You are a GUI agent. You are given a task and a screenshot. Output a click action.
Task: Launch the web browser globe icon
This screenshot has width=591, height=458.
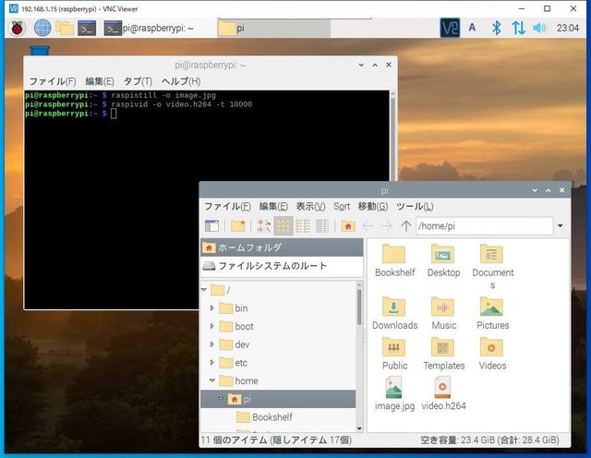click(42, 29)
